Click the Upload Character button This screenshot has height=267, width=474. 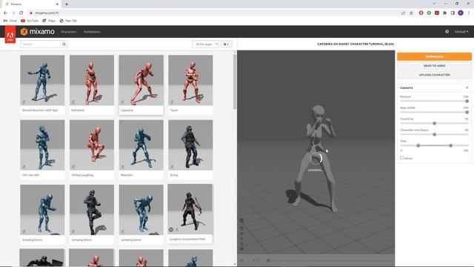(434, 75)
